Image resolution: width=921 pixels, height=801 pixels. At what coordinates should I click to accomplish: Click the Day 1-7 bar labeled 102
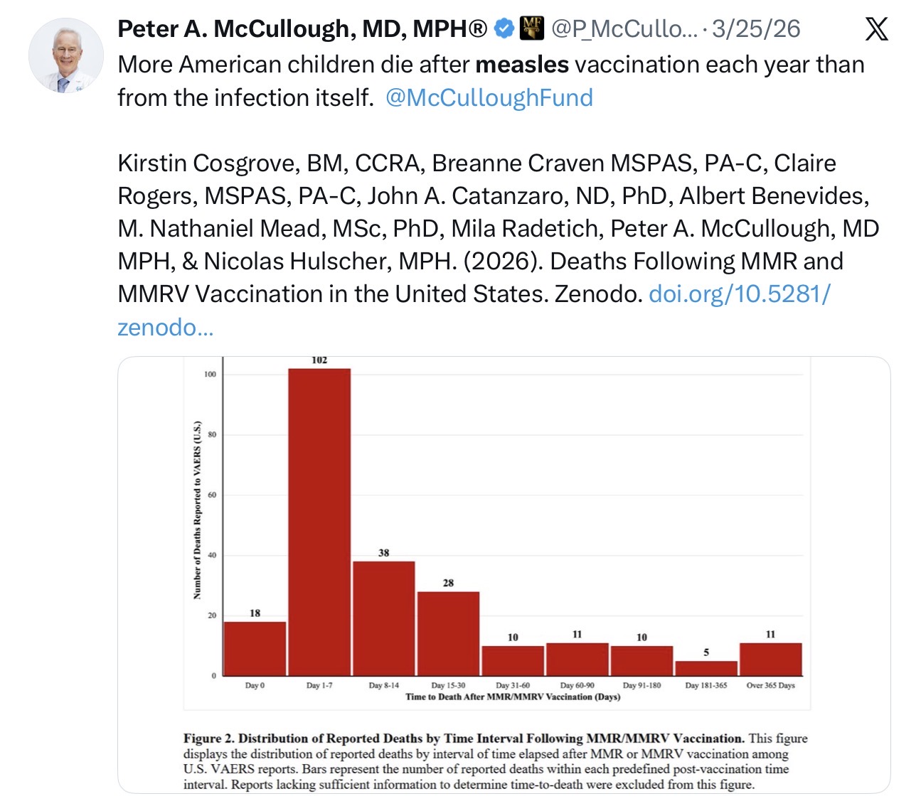coord(319,522)
